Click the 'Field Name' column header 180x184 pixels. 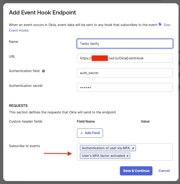pos(86,121)
